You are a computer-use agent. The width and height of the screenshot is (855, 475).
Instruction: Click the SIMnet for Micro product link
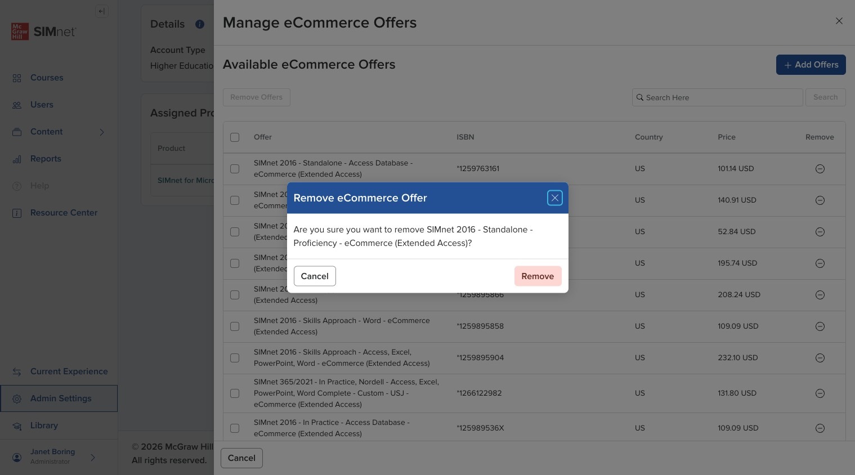coord(186,181)
